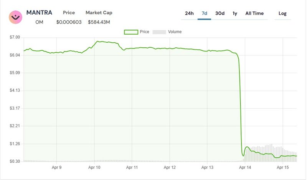The height and width of the screenshot is (180, 307).
Task: Click the gray Volume legend swatch
Action: click(x=159, y=32)
